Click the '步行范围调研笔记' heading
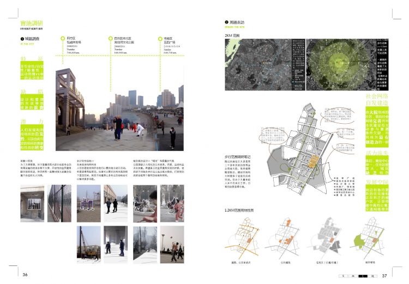409x284 pixels. (237, 157)
